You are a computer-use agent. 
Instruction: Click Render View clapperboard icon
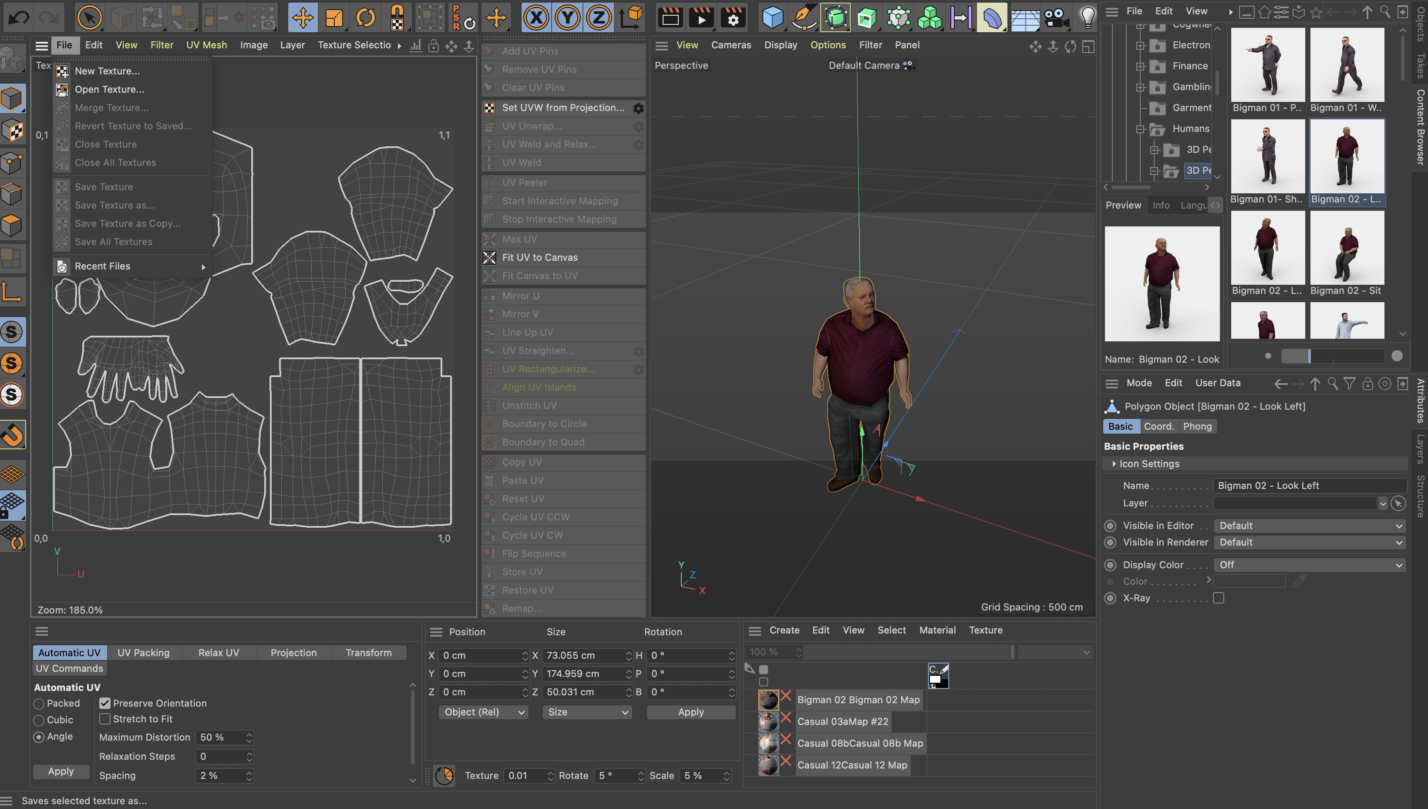670,17
